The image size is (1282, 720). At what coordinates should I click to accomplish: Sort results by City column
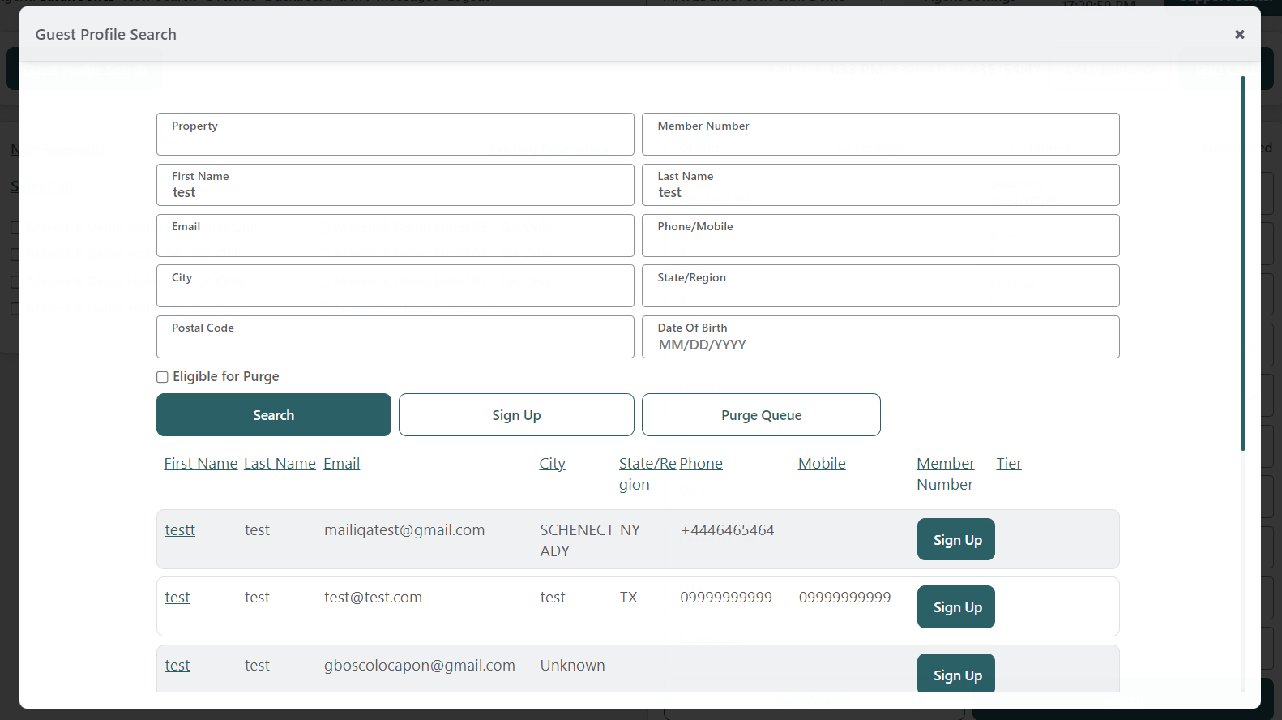tap(553, 464)
